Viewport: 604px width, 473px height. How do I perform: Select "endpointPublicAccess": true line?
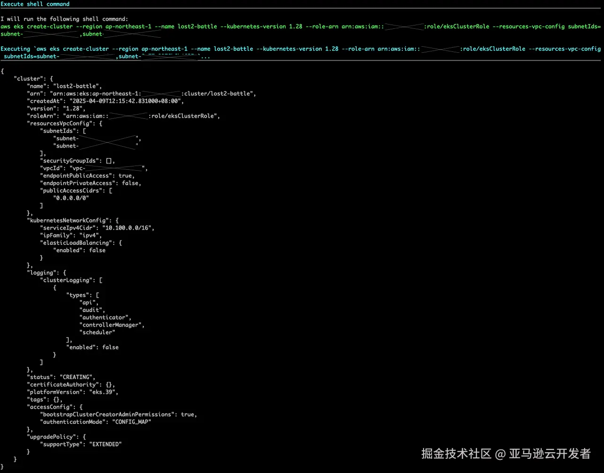click(x=87, y=176)
